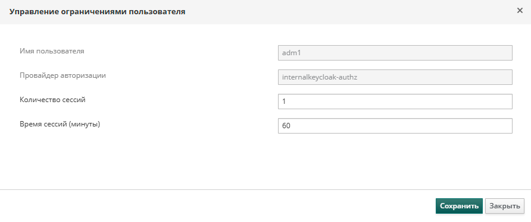This screenshot has height=222, width=531.
Task: Click the disabled Имя пользователя field with adm1
Action: [395, 53]
